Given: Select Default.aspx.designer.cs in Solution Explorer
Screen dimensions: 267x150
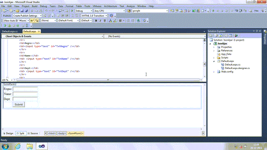Looking at the screenshot, I should [237, 68].
